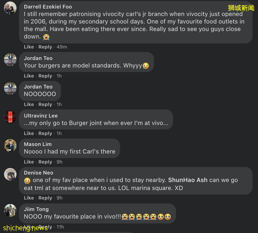Click Denise Neo's profile avatar

coord(10,174)
